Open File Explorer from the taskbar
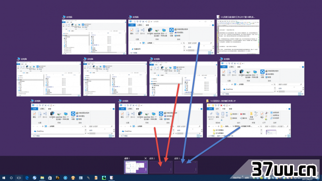This screenshot has width=322, height=181. [x=42, y=178]
